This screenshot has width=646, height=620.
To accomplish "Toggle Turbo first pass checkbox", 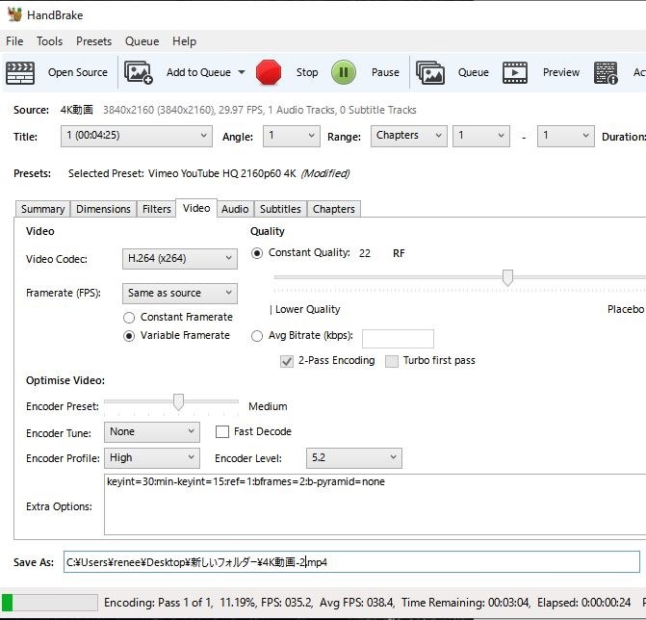I will (x=392, y=361).
